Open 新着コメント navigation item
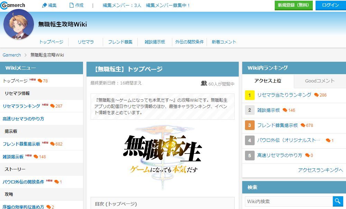 coord(224,42)
